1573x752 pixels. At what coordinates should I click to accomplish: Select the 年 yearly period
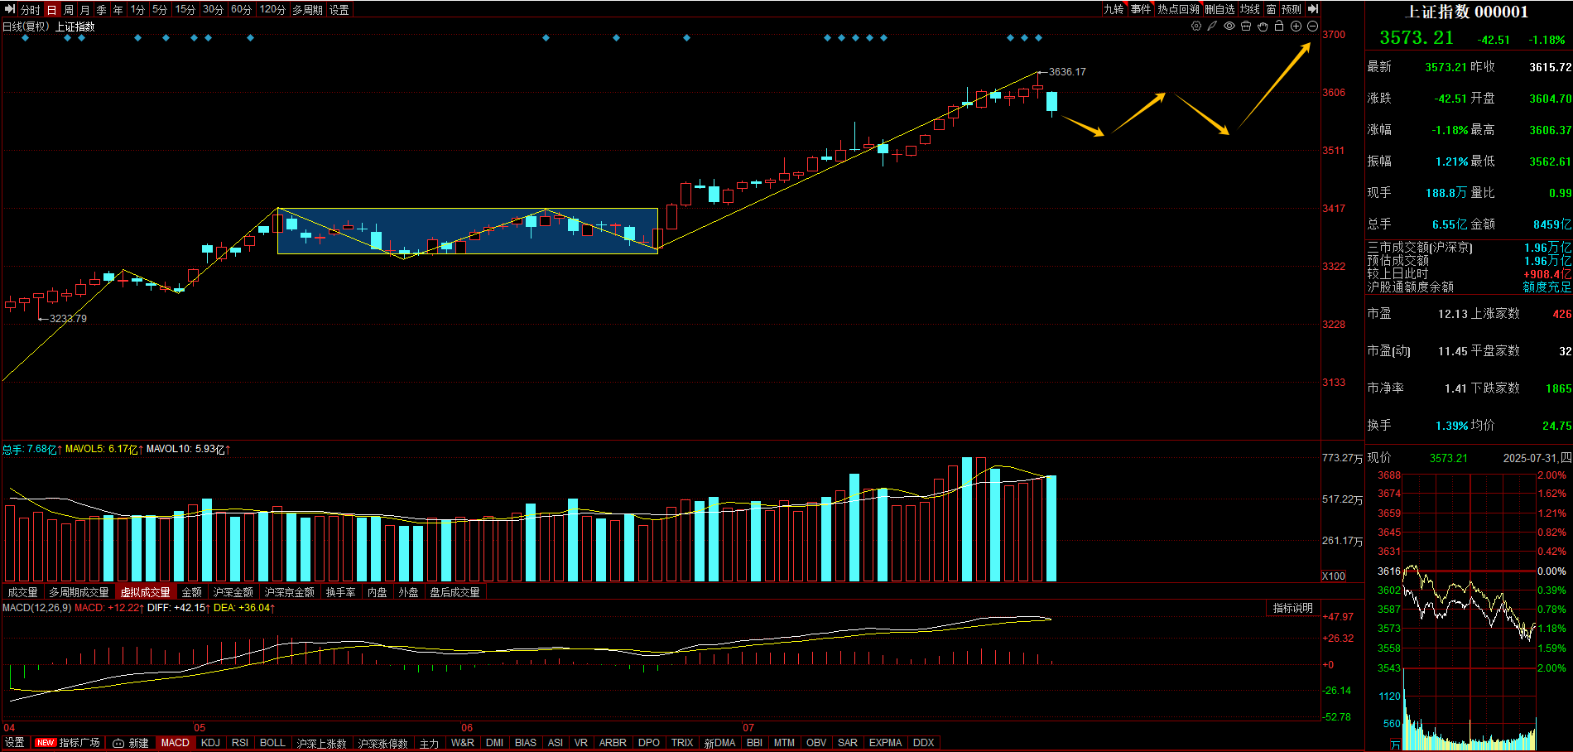pyautogui.click(x=118, y=10)
